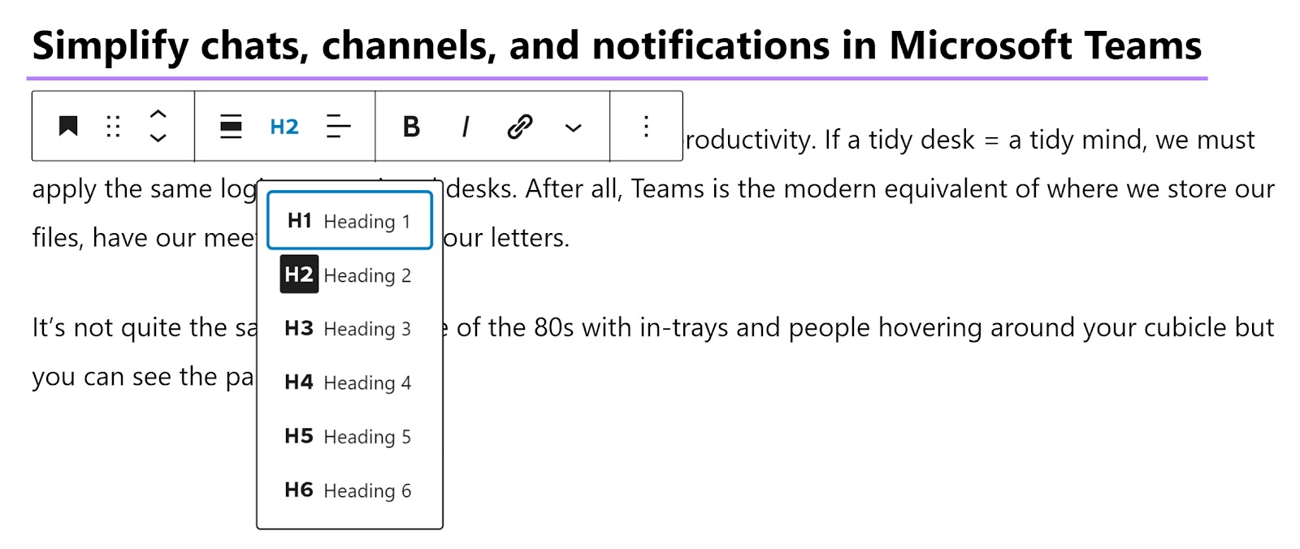Select Heading 1 from the level list
This screenshot has width=1300, height=549.
coord(349,221)
